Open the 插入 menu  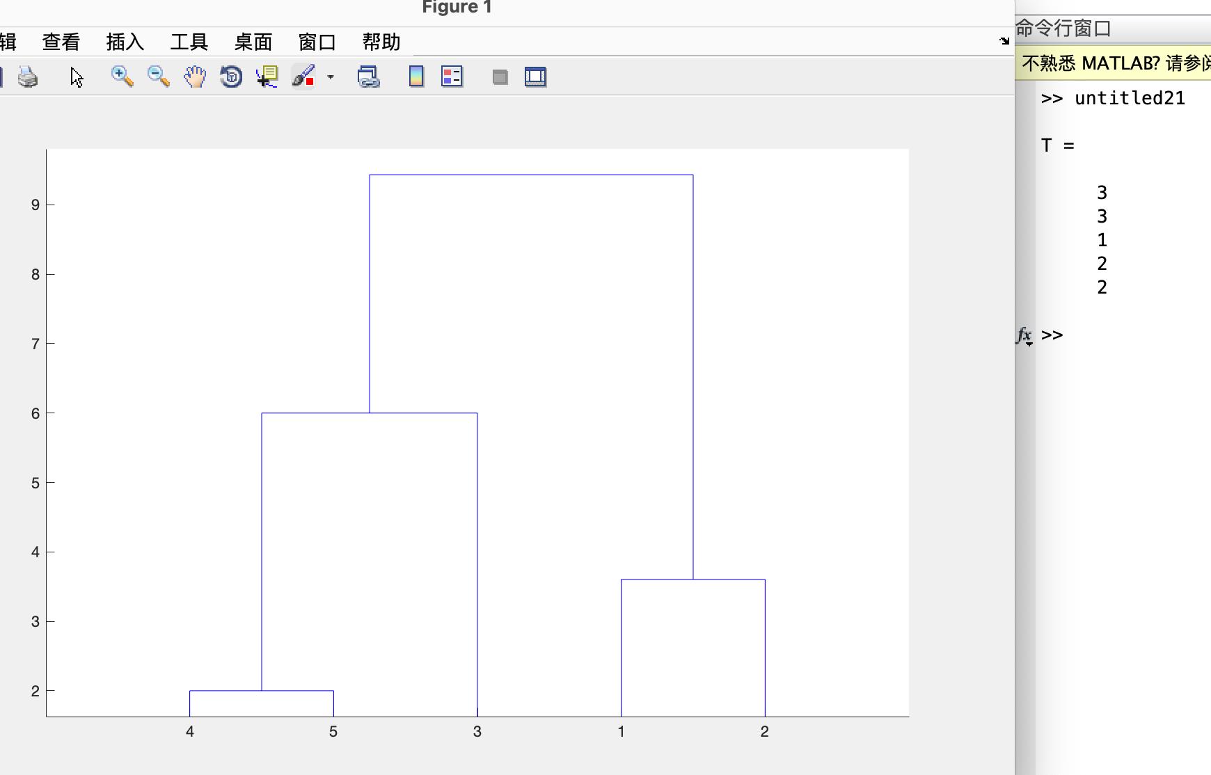click(x=125, y=42)
